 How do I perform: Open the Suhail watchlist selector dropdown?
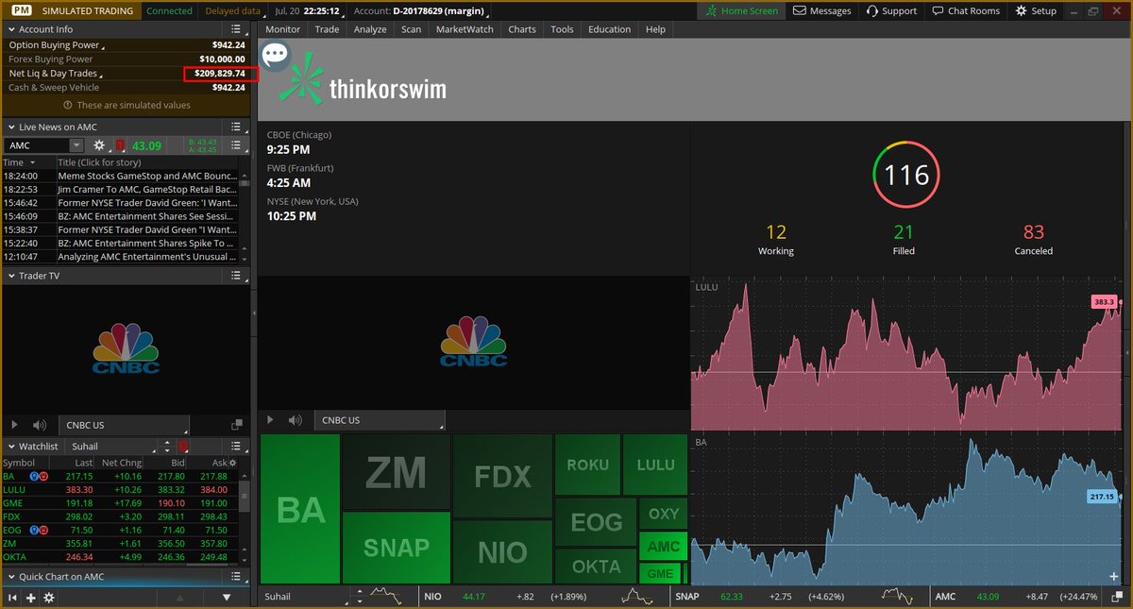tap(110, 446)
